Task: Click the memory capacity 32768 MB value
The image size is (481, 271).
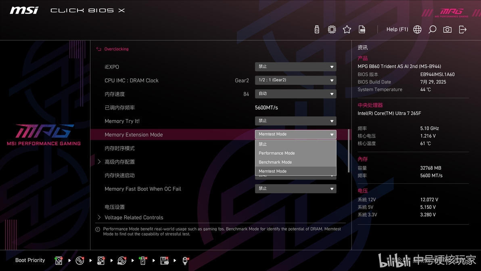Action: pyautogui.click(x=431, y=168)
